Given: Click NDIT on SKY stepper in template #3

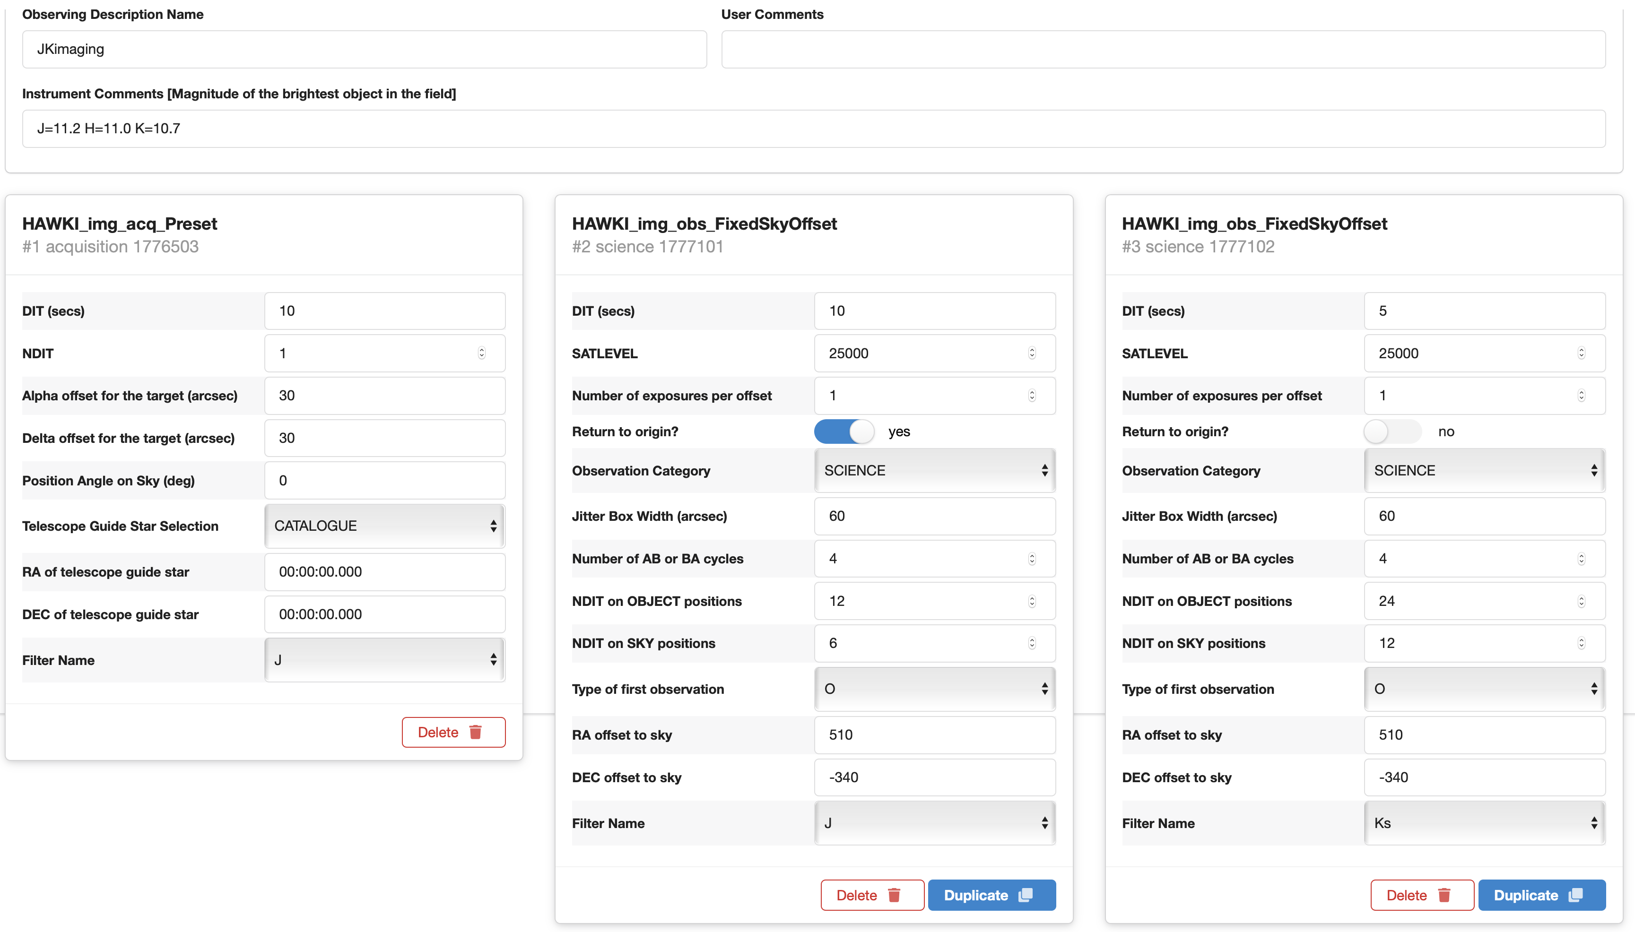Looking at the screenshot, I should click(1581, 643).
